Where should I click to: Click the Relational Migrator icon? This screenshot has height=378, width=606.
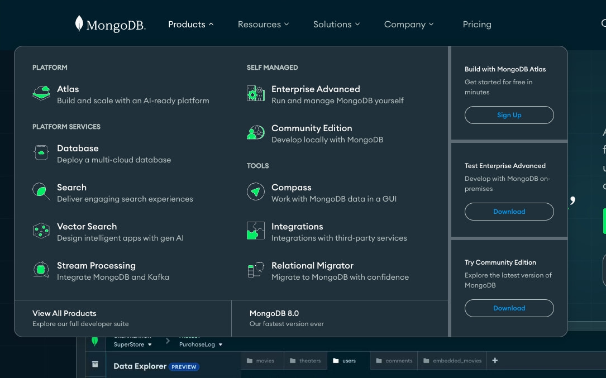tap(256, 270)
